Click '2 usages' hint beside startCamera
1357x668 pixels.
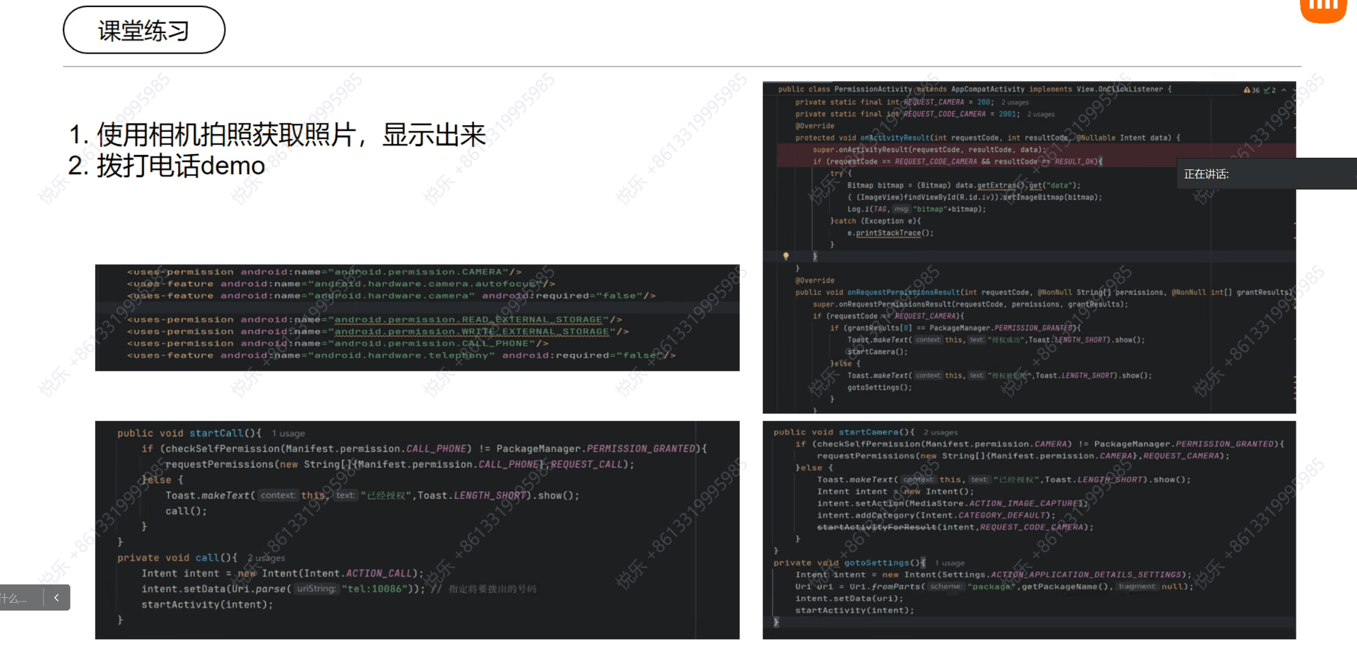coord(940,433)
